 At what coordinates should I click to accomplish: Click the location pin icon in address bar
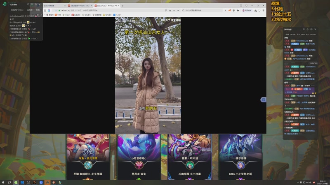click(166, 10)
